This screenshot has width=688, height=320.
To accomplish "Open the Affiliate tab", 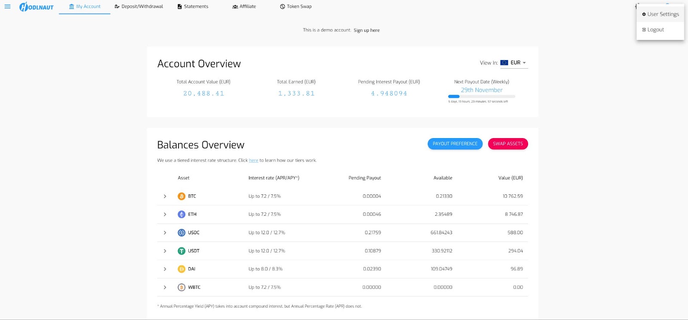I will pyautogui.click(x=244, y=6).
